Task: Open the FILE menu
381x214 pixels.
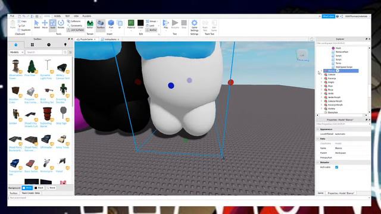Action: click(12, 16)
